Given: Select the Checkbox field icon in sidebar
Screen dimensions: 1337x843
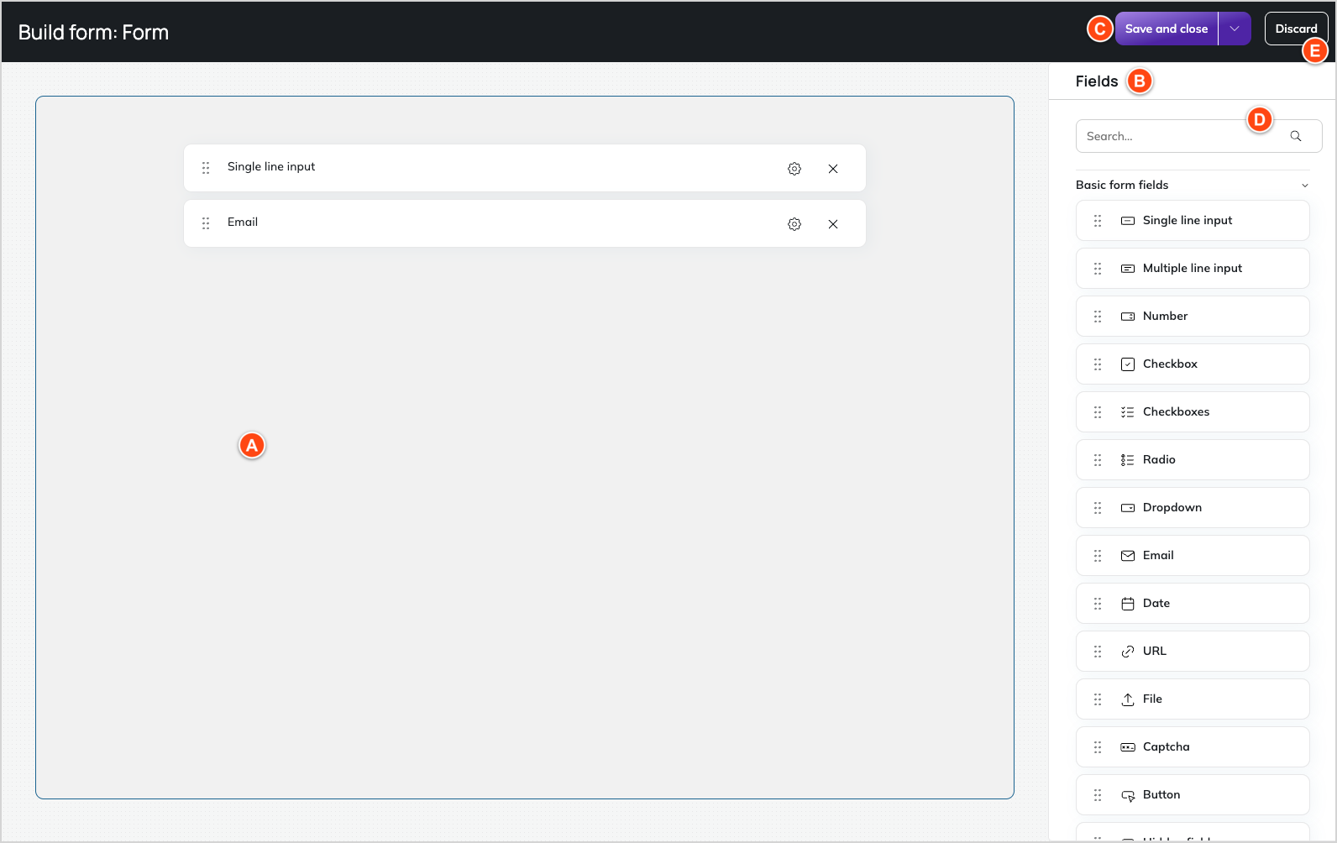Looking at the screenshot, I should pos(1128,364).
